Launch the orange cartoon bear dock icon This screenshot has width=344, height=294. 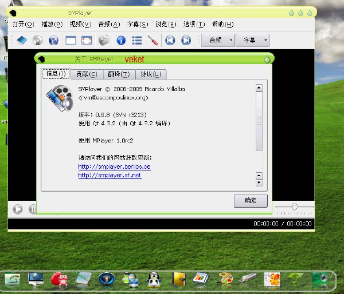272,279
